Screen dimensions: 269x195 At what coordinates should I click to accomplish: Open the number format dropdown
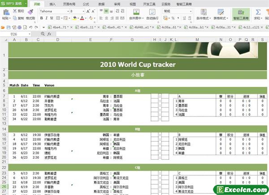pyautogui.click(x=191, y=11)
